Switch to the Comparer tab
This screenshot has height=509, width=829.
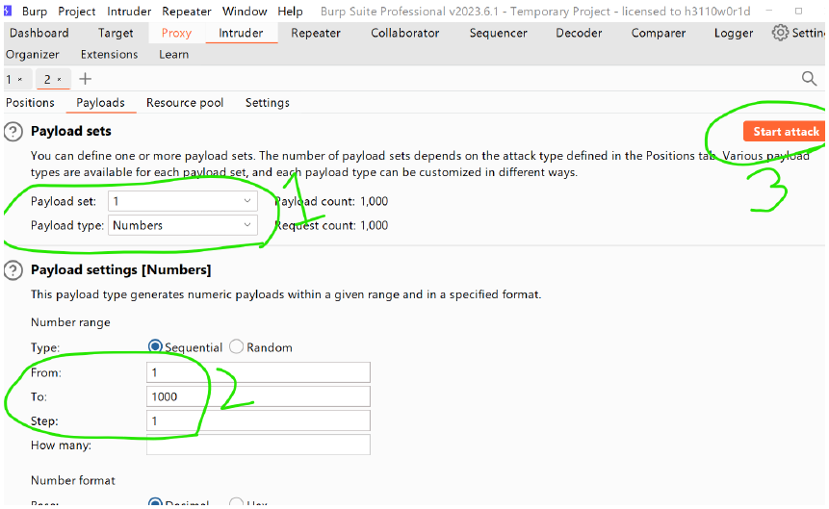point(659,33)
